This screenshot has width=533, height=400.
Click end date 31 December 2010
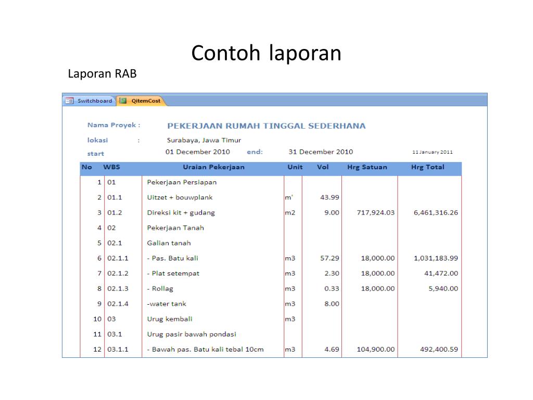[321, 152]
